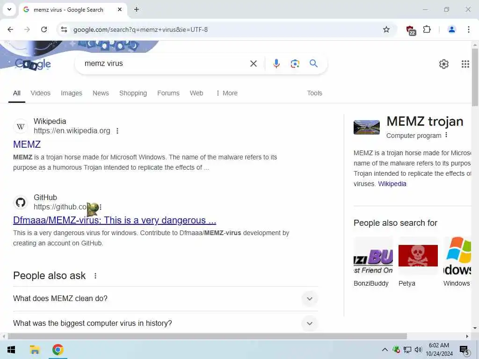Follow the Wikipedia link in knowledge panel
The height and width of the screenshot is (359, 479).
pyautogui.click(x=392, y=184)
